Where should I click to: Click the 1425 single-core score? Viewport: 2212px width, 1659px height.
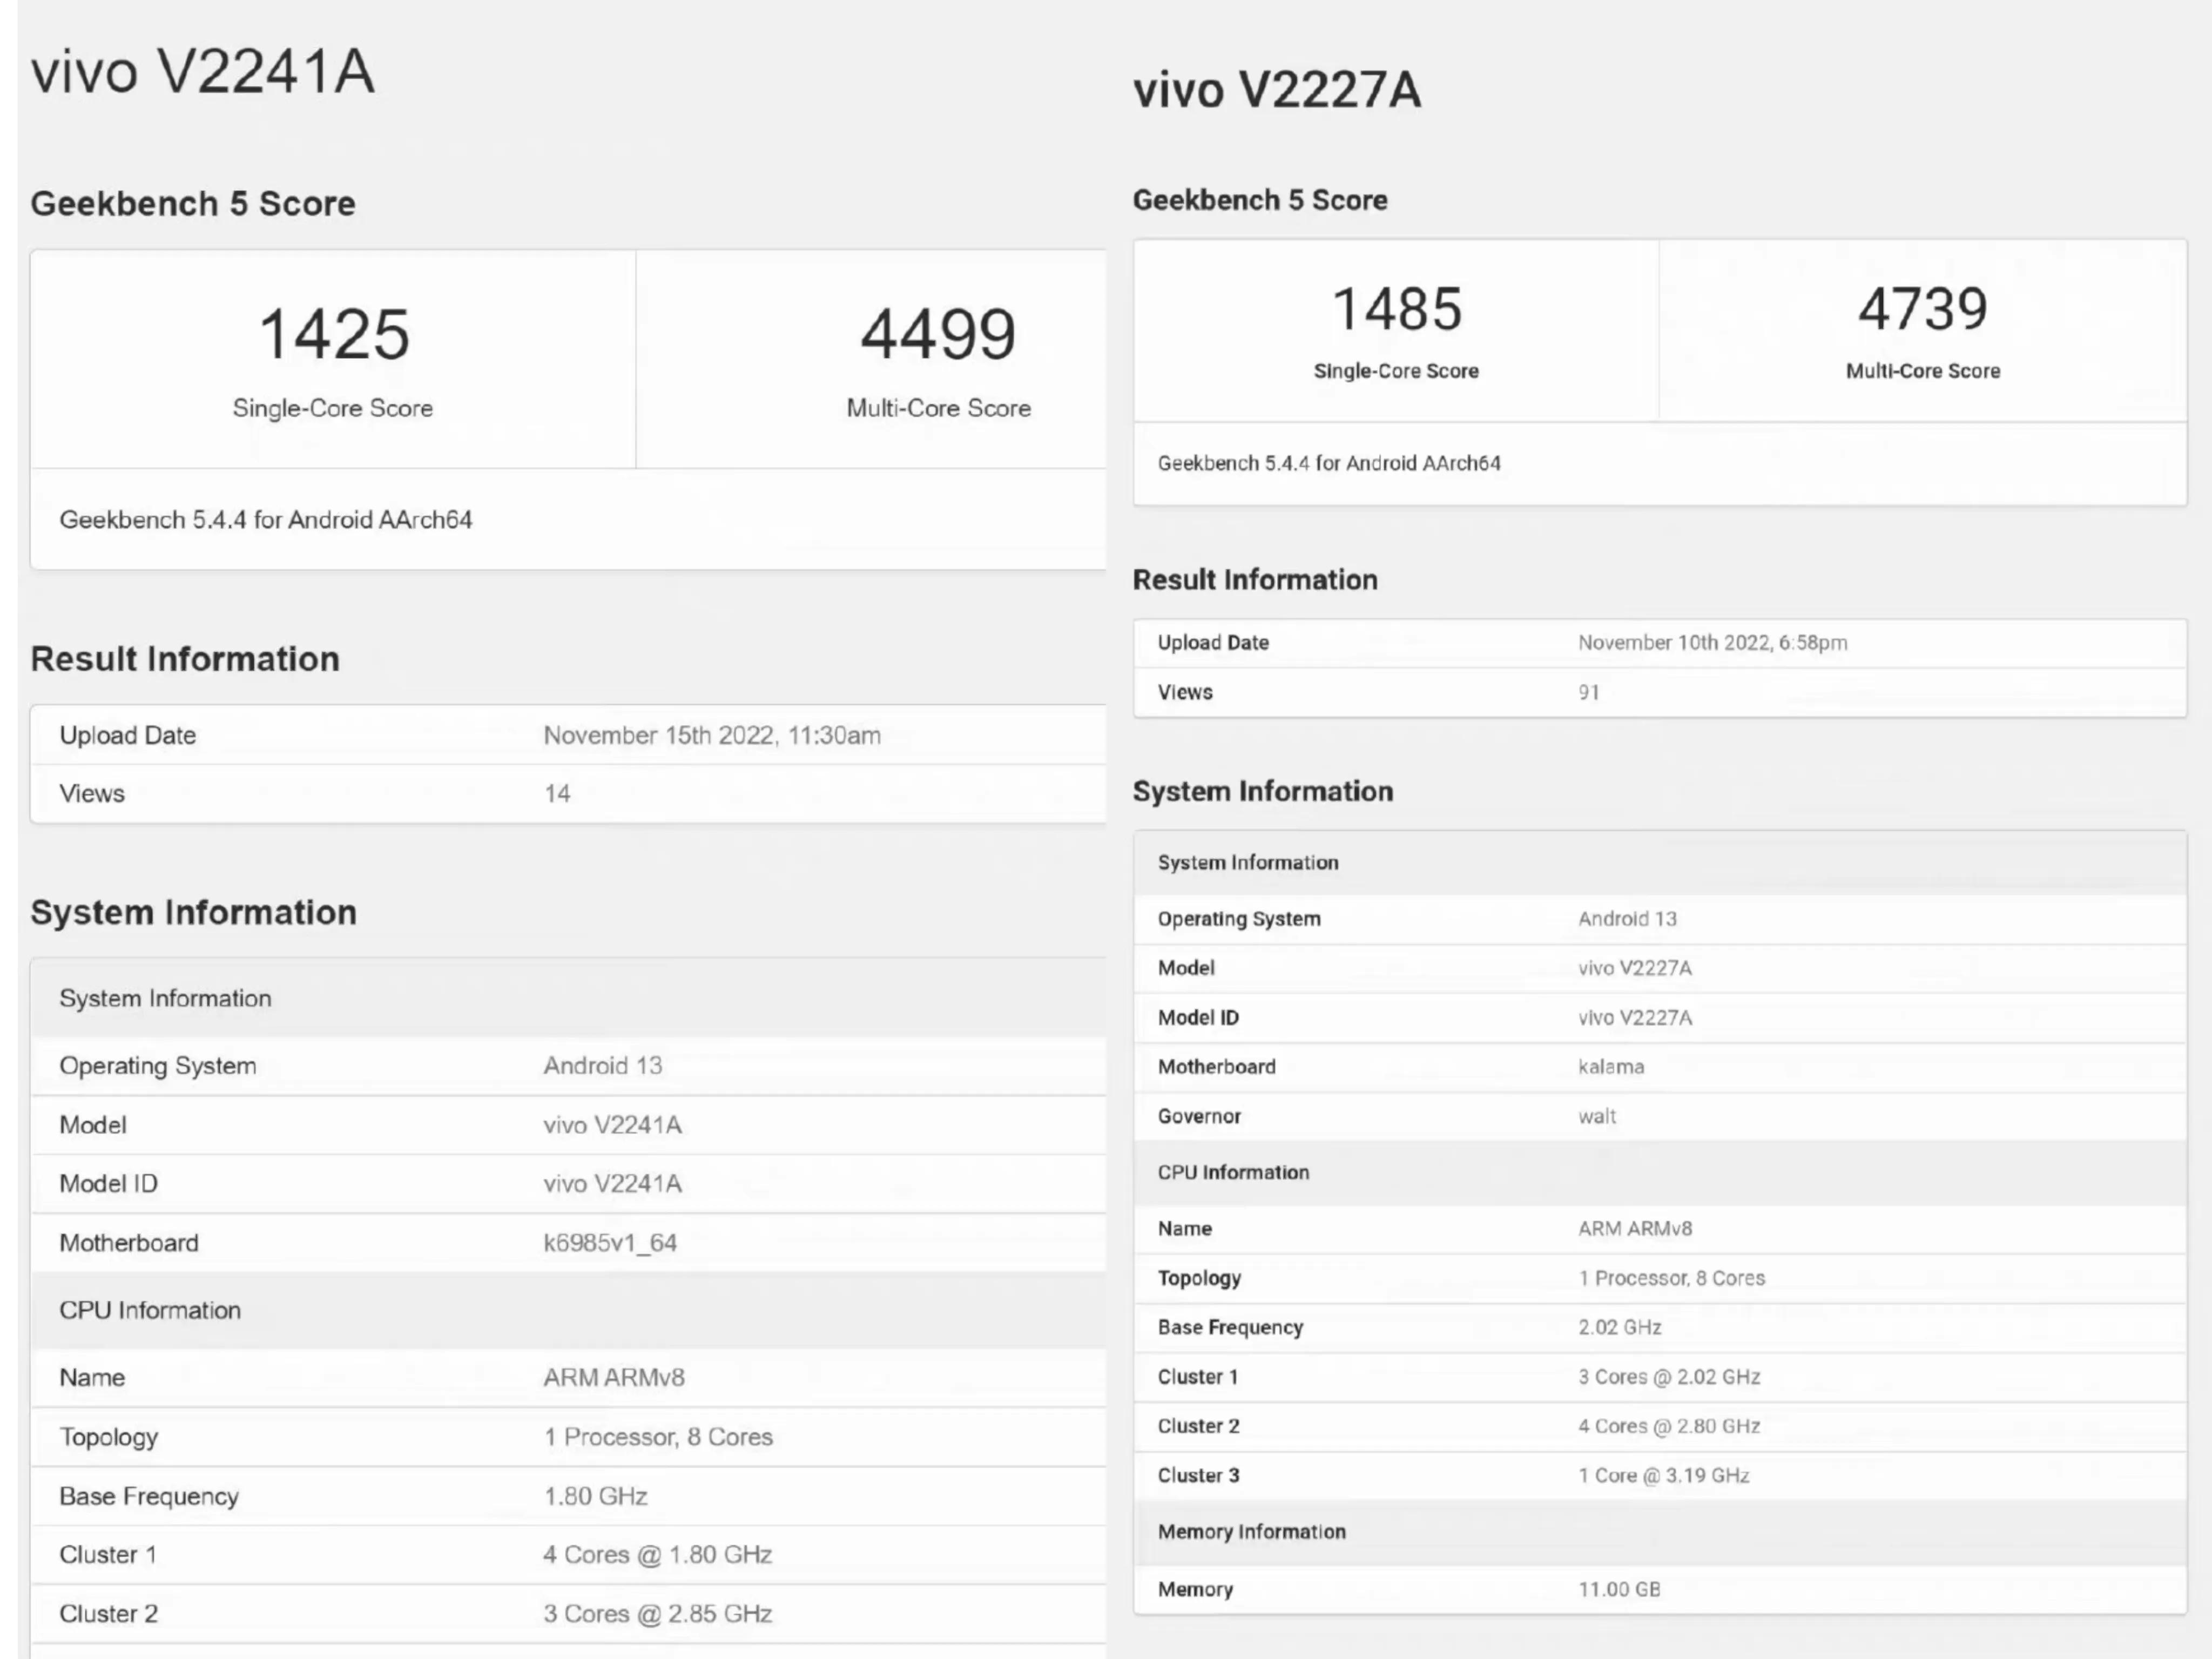(334, 334)
